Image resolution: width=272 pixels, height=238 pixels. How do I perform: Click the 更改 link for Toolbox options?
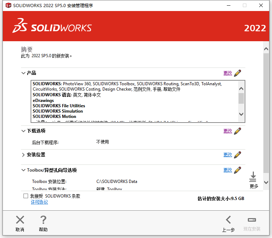coord(228,170)
